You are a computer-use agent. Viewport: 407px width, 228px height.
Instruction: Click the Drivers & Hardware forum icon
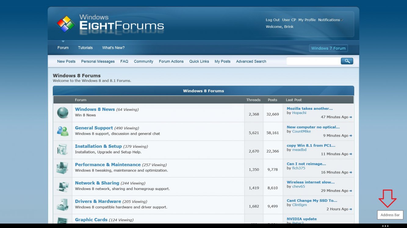click(x=63, y=205)
